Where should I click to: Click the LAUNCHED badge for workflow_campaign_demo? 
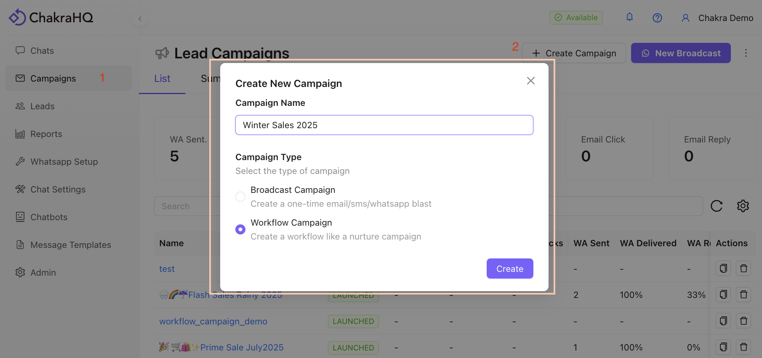coord(353,321)
